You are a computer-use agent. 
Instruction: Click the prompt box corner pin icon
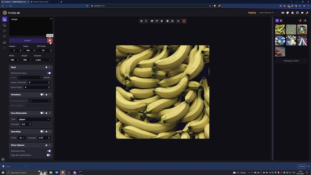click(x=51, y=18)
